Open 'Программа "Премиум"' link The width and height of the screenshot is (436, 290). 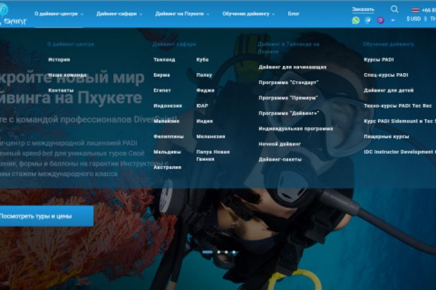288,98
